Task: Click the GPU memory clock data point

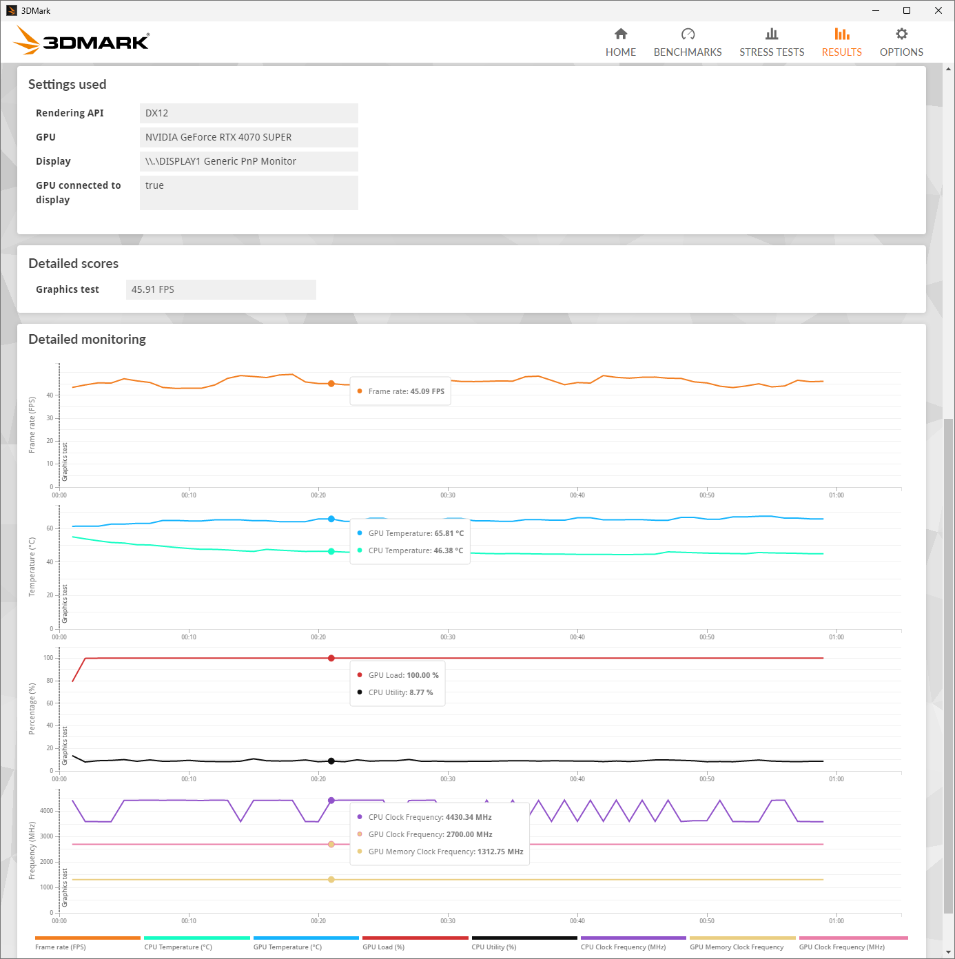Action: 331,880
